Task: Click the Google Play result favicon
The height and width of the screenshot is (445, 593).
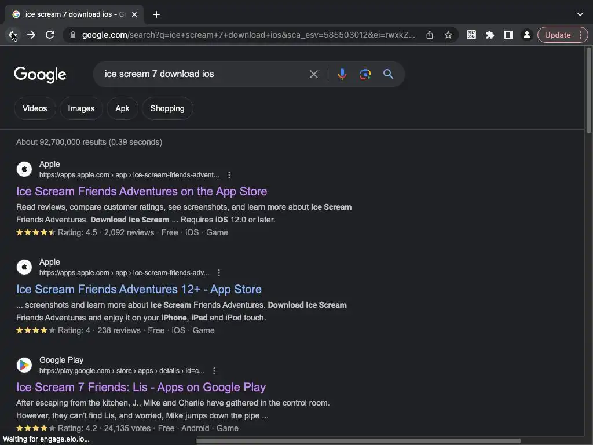Action: [24, 365]
